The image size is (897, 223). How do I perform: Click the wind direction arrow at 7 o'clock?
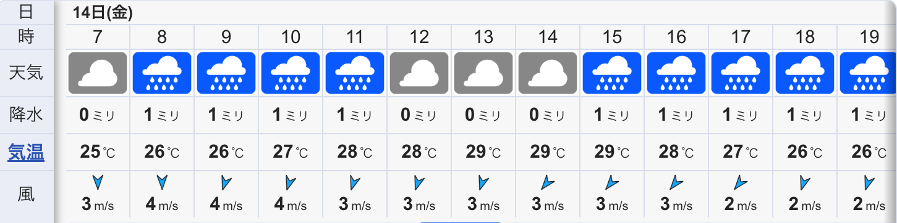click(98, 182)
